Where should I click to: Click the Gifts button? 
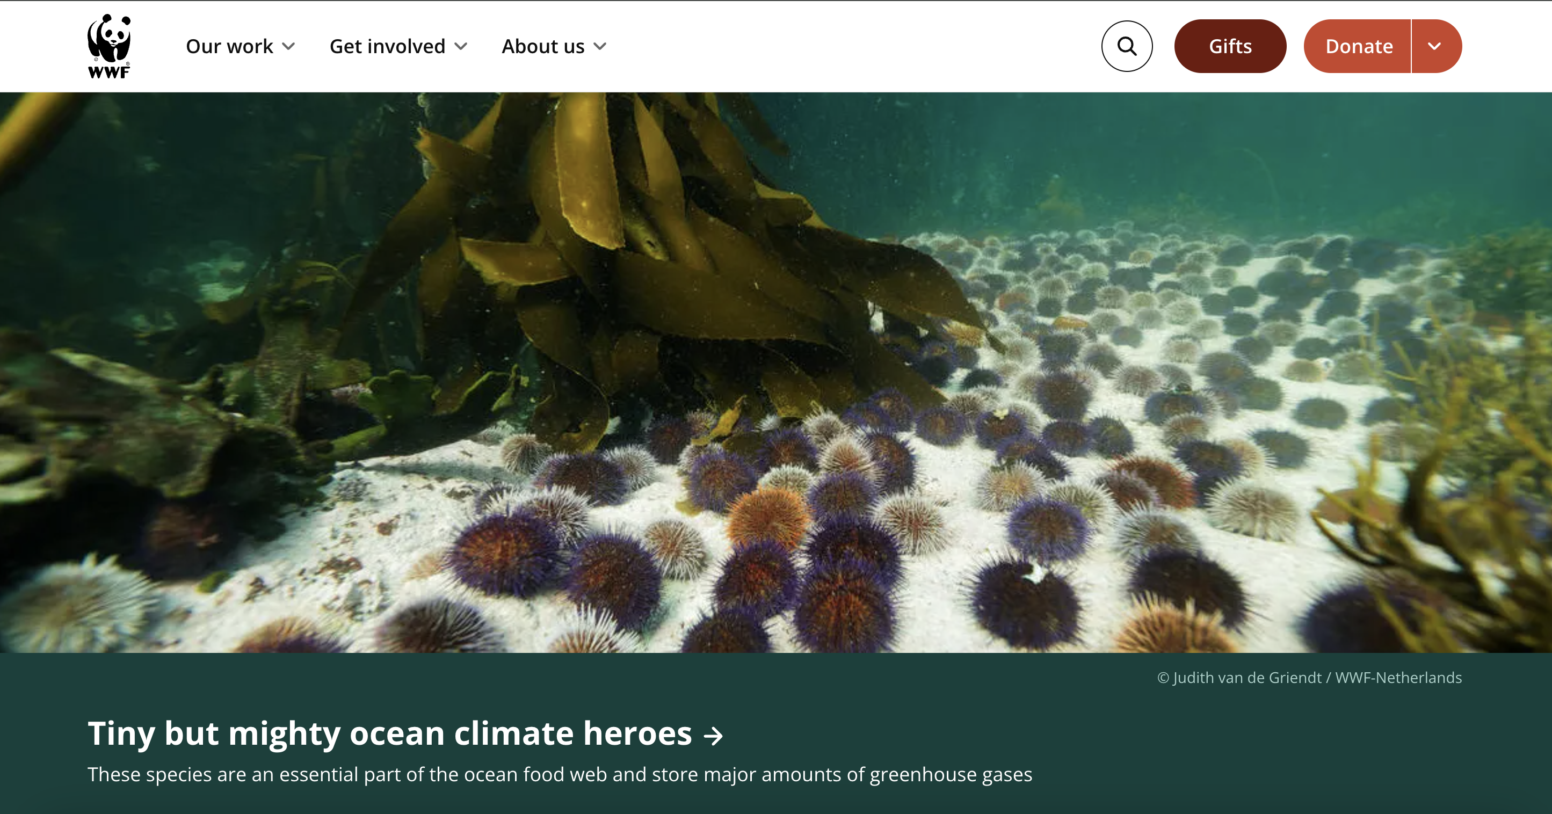pyautogui.click(x=1230, y=46)
